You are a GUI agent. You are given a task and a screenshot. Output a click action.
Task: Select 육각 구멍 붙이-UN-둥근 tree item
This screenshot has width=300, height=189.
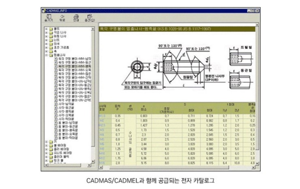coord(75,85)
